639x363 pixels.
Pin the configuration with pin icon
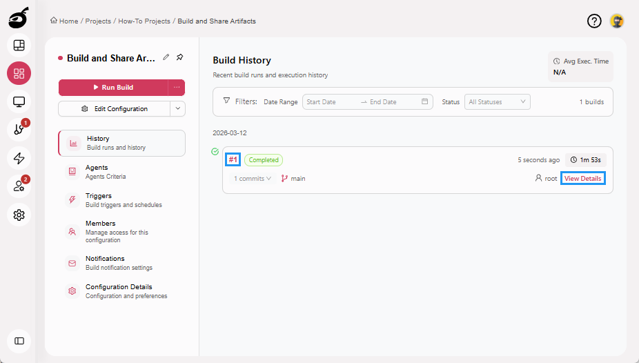[179, 57]
